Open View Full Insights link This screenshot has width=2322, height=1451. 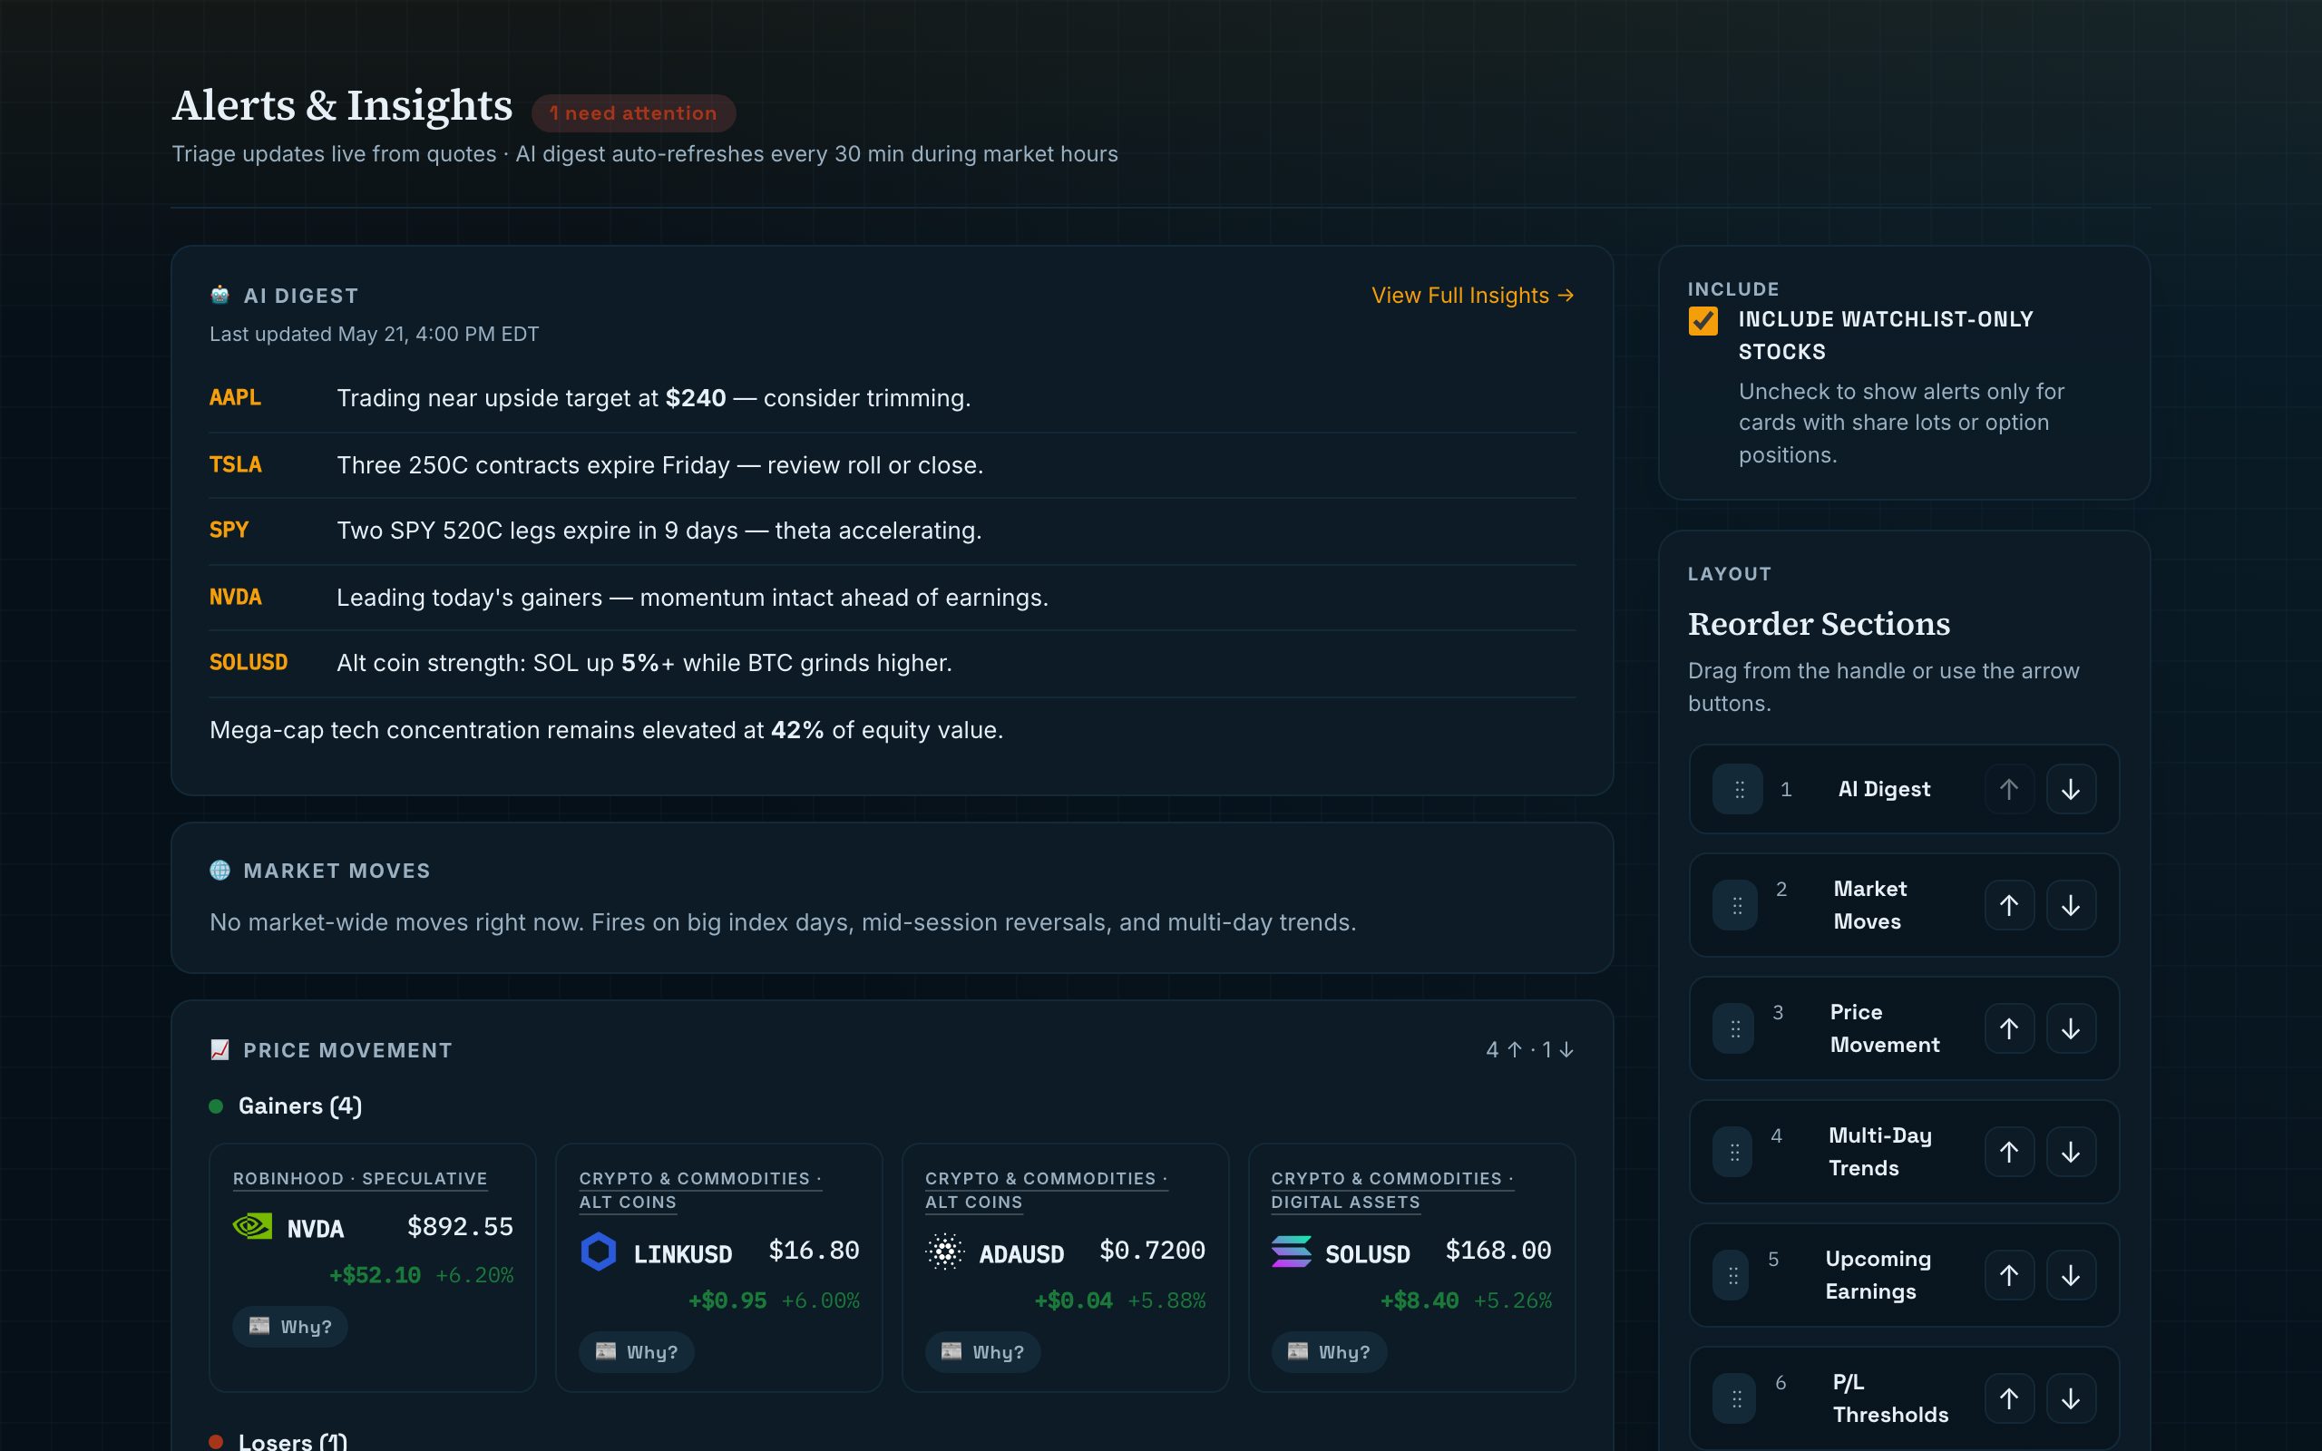(x=1473, y=296)
